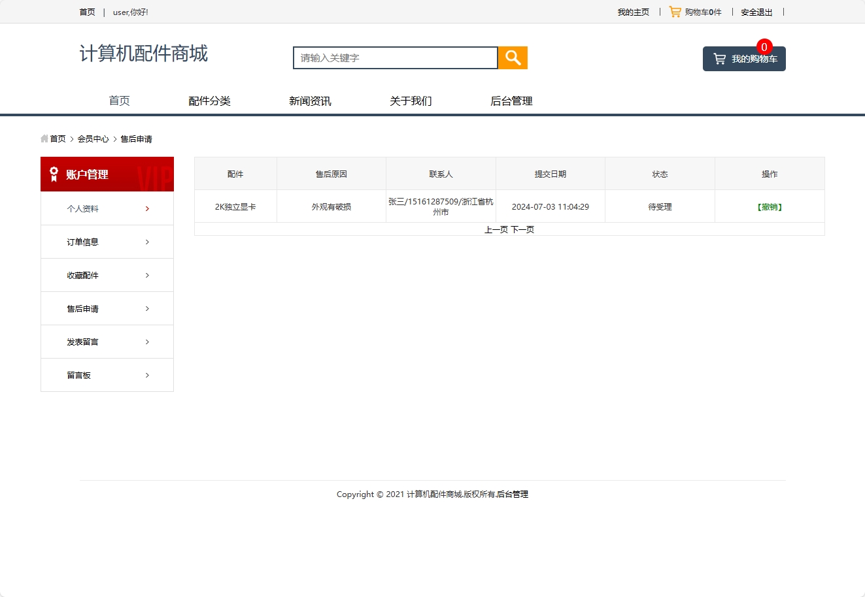Click the orange magnifier search icon
The height and width of the screenshot is (597, 865).
tap(512, 57)
